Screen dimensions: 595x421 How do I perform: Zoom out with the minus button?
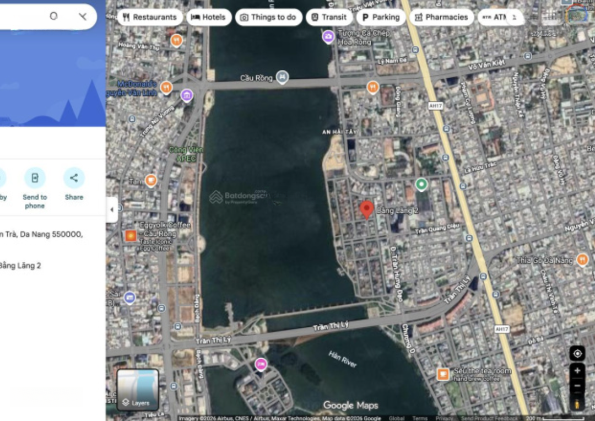[x=577, y=386]
